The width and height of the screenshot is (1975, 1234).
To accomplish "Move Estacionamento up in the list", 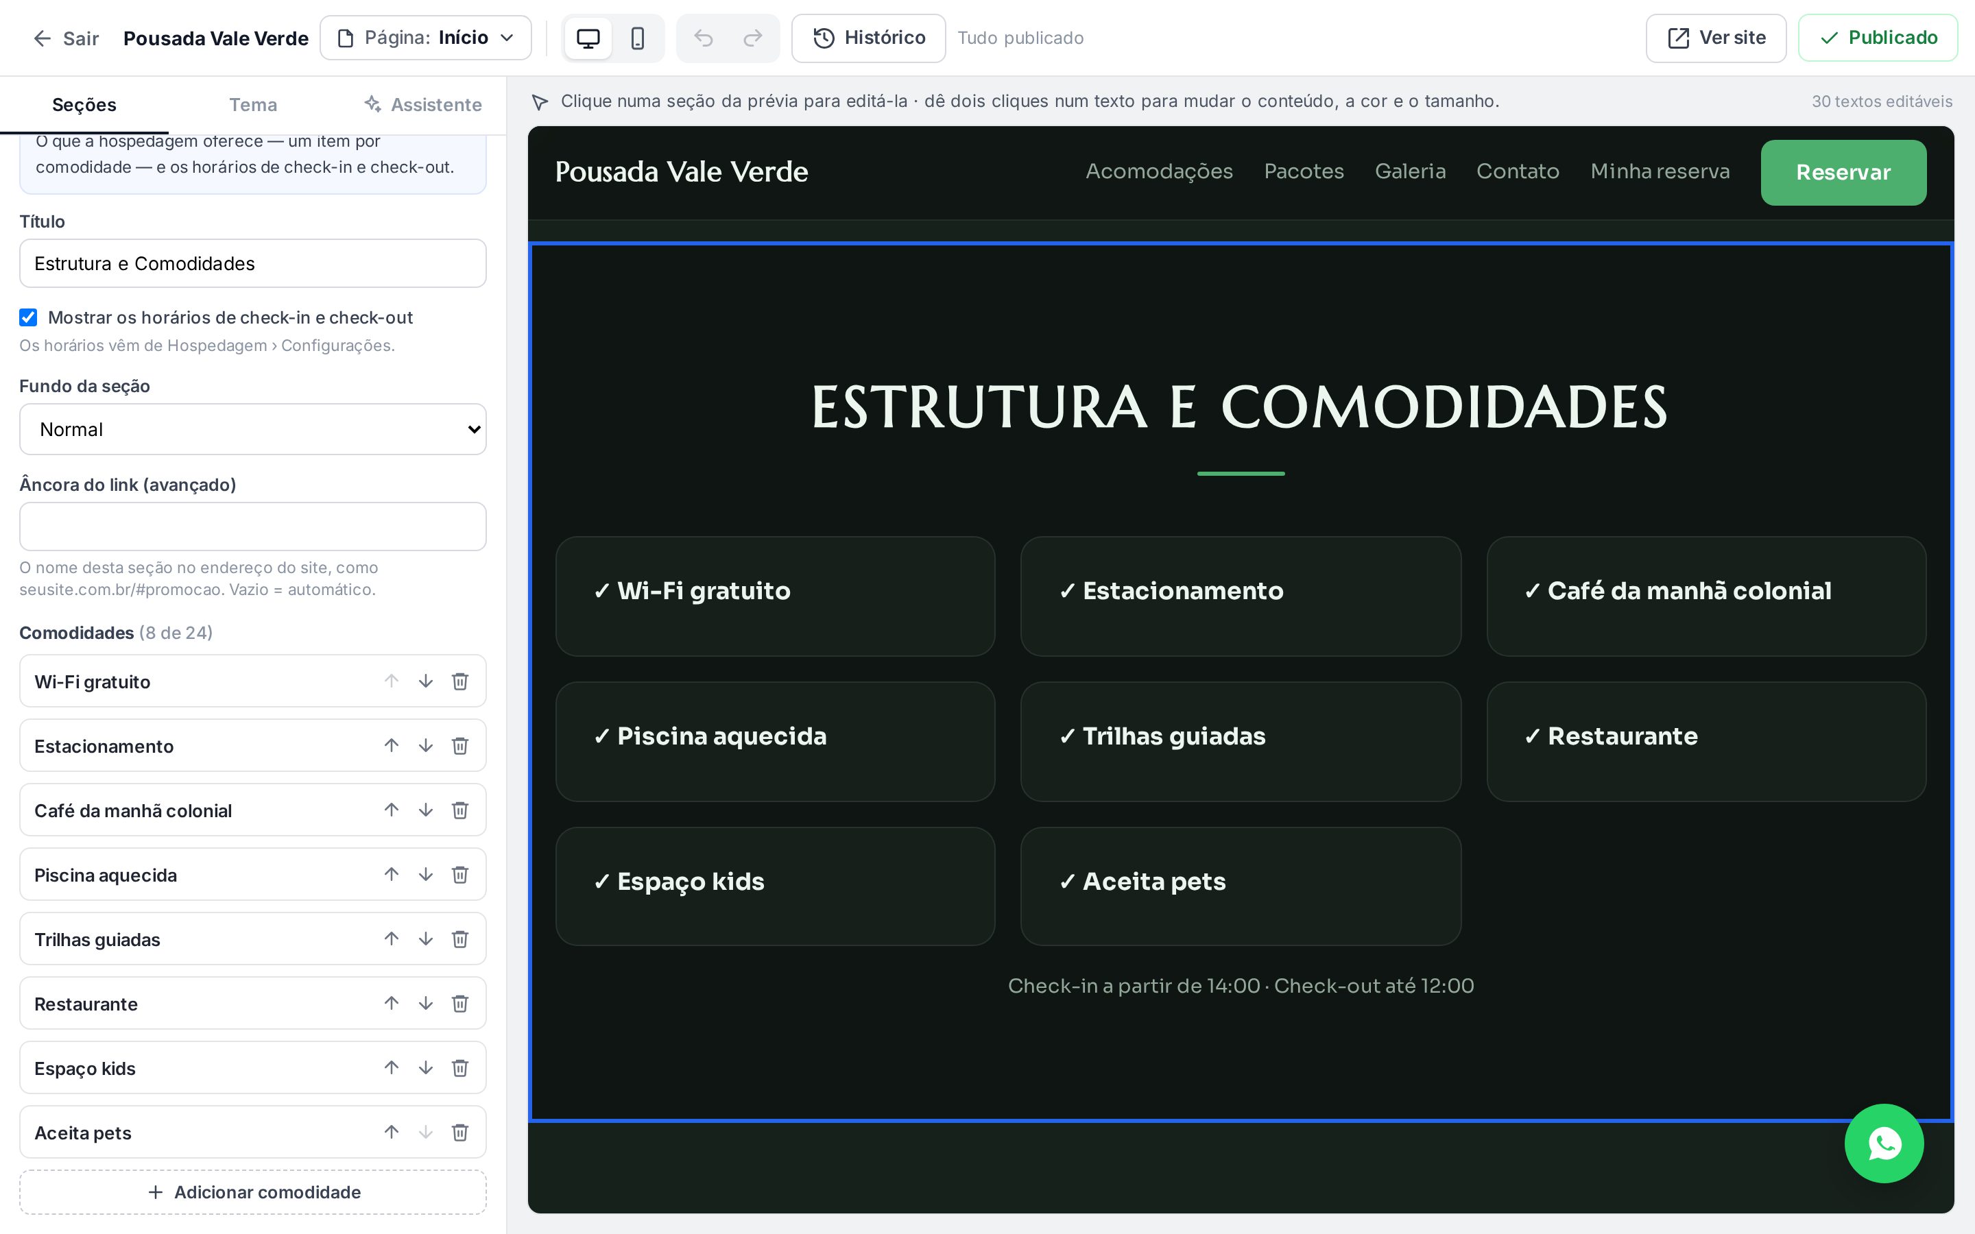I will click(392, 745).
